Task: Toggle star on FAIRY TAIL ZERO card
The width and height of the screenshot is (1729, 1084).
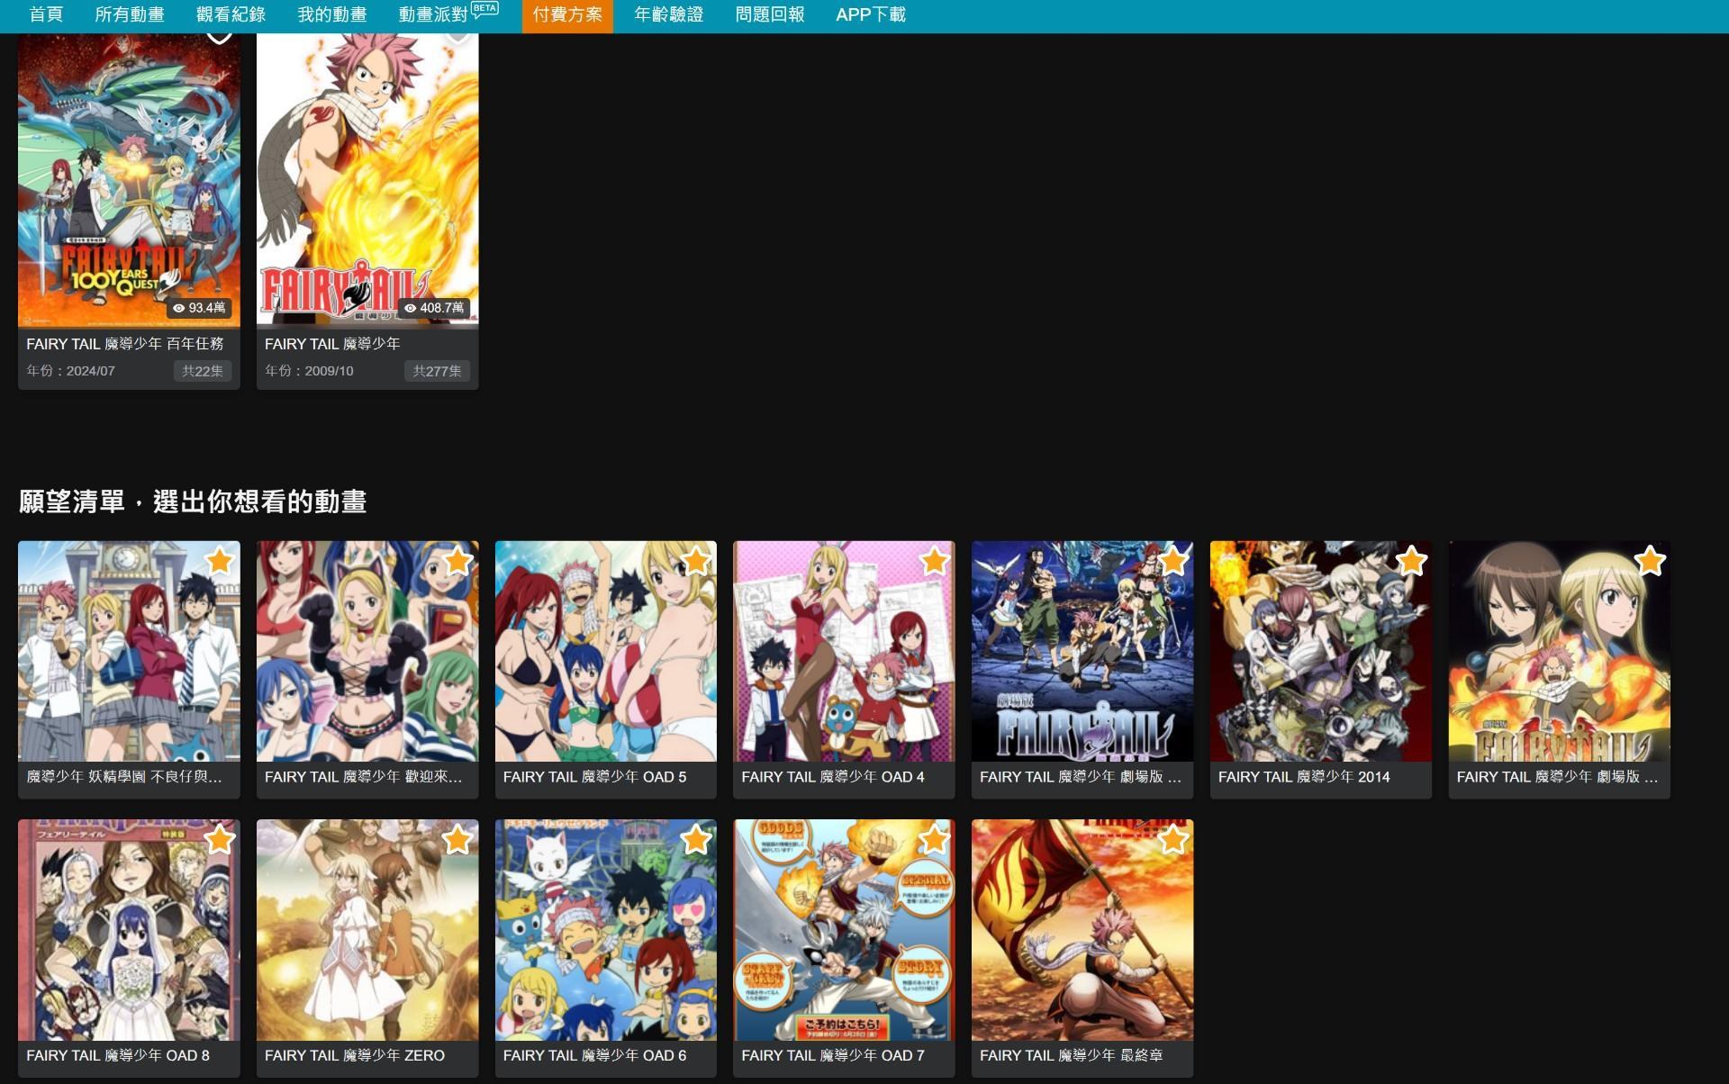Action: [457, 840]
